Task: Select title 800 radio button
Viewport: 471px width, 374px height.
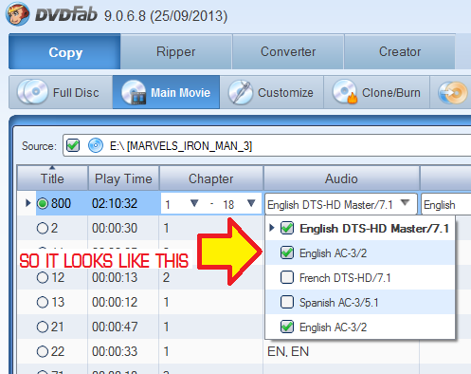Action: 43,203
